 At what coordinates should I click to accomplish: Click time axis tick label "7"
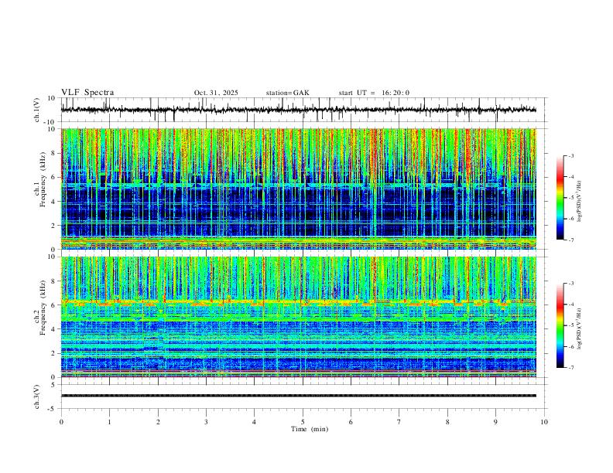pos(399,422)
